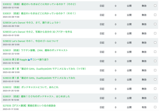Select the S30E01 row checkbox

155,15
